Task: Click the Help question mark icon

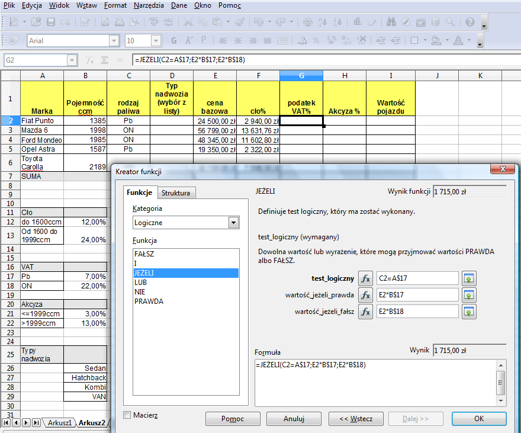Action: point(470,22)
